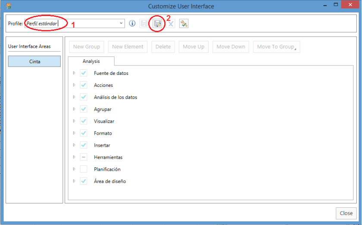Click the Save Profile As icon

pos(158,24)
